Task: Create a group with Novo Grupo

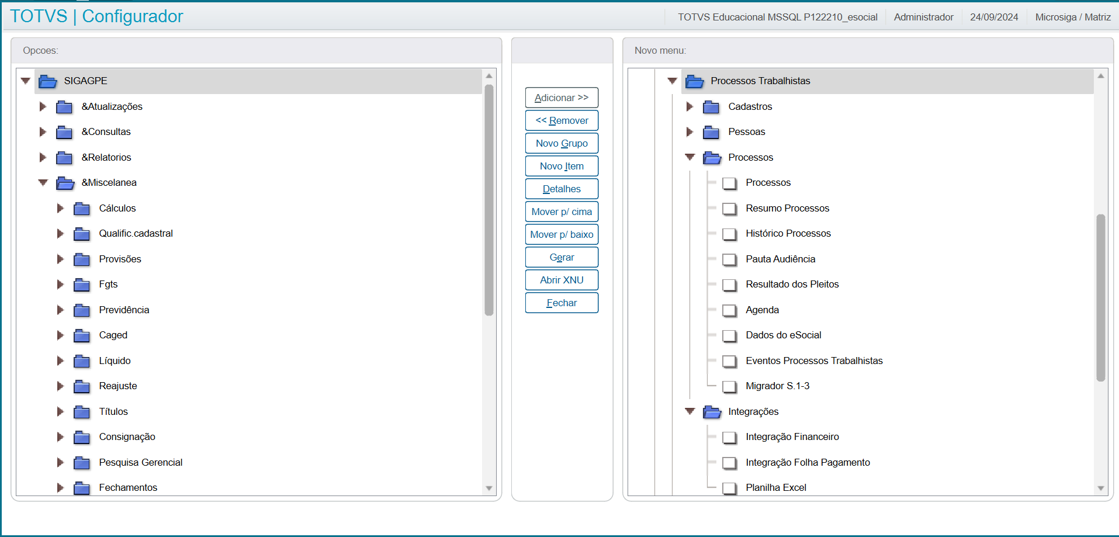Action: (x=562, y=143)
